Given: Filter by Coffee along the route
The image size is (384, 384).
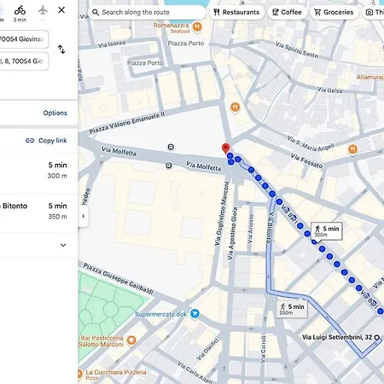Looking at the screenshot, I should 287,12.
